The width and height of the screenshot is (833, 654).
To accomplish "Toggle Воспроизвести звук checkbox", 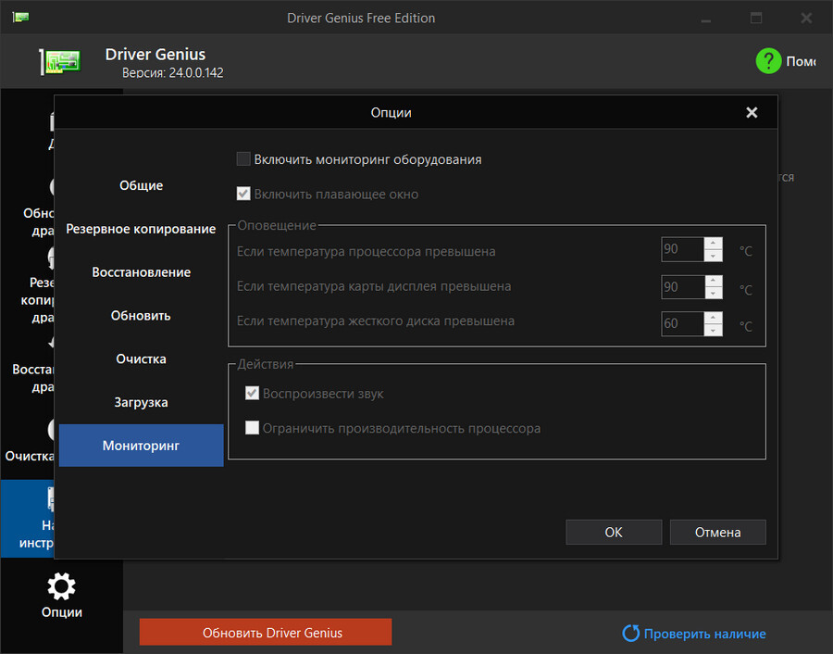I will (x=252, y=393).
